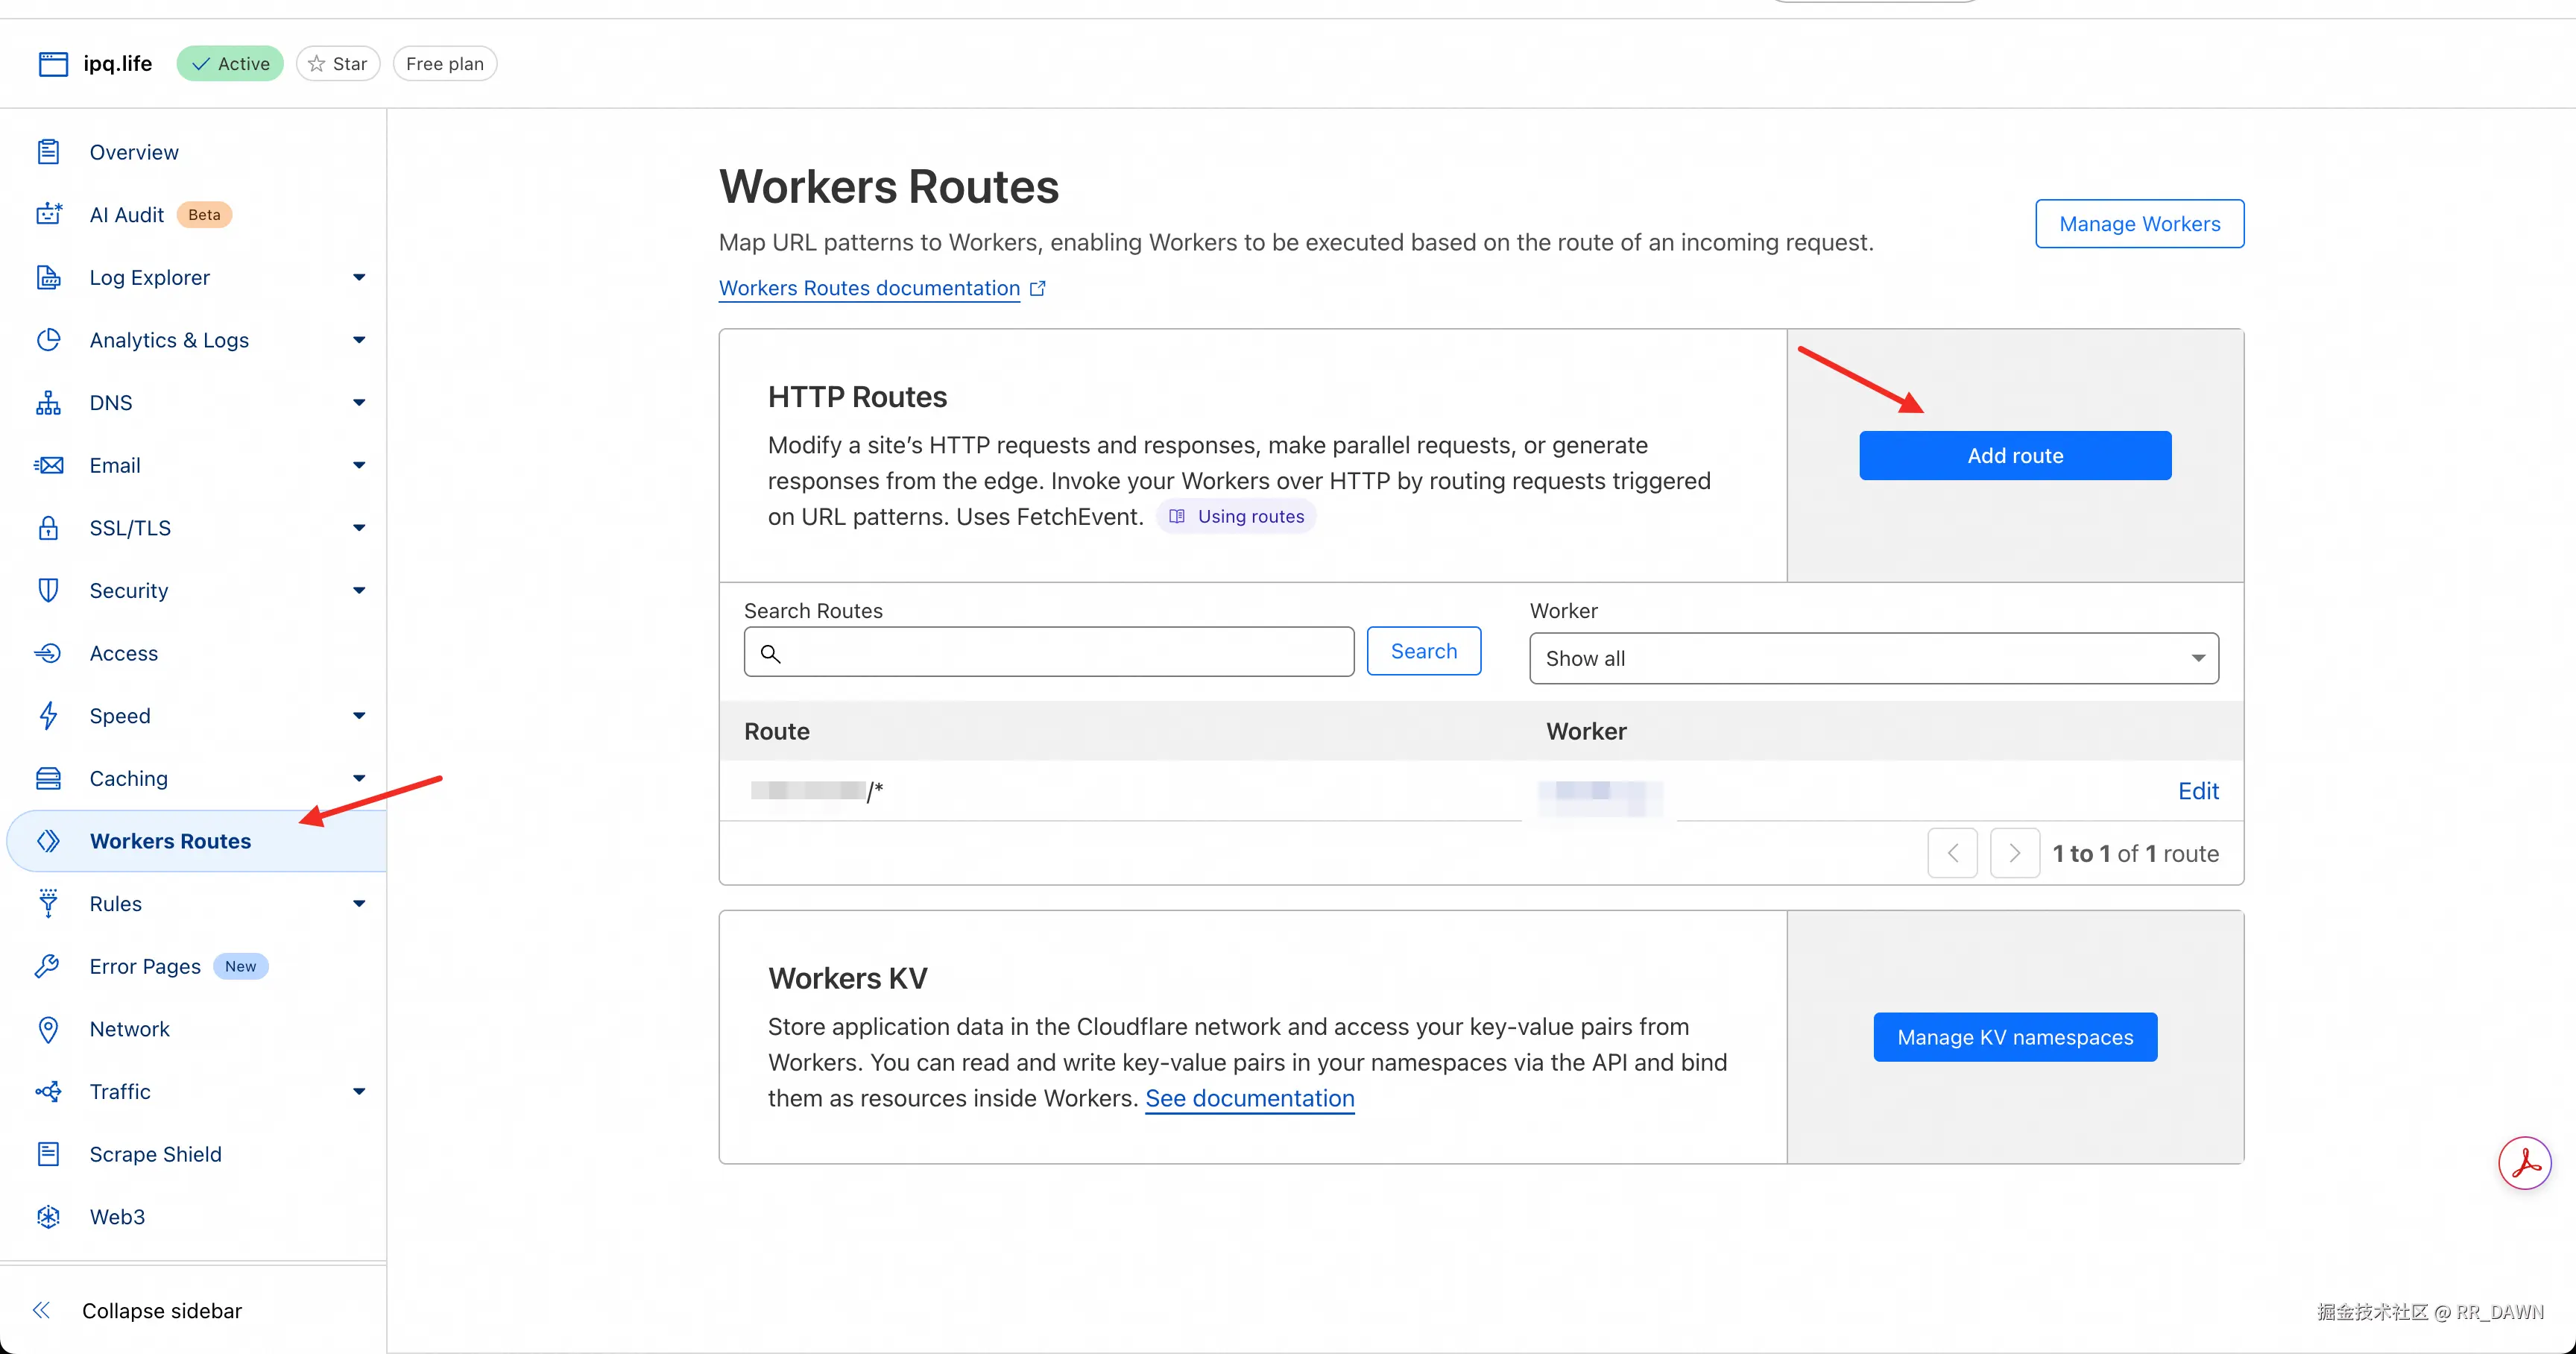Click the Adobe Acrobat floating icon

pos(2524,1163)
